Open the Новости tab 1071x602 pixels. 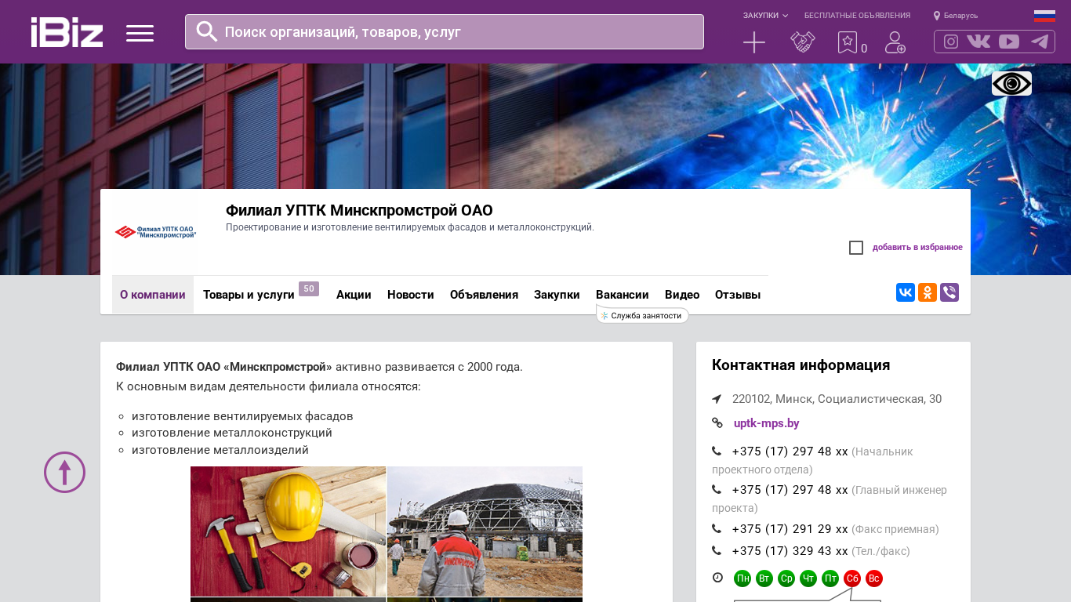point(411,295)
